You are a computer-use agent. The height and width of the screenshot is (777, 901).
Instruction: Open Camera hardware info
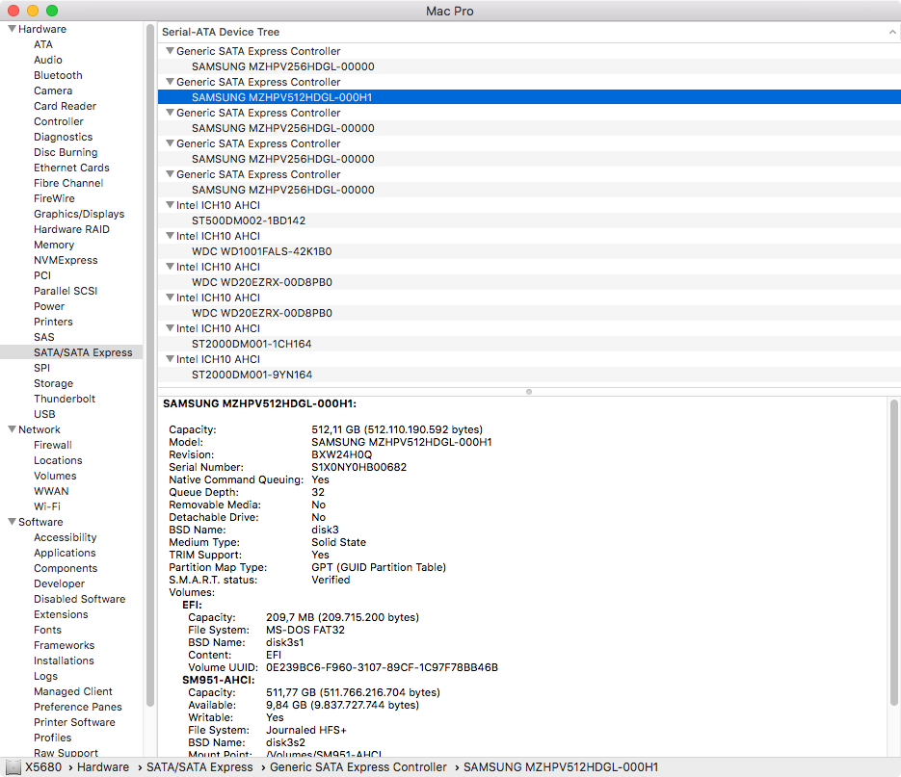[53, 91]
